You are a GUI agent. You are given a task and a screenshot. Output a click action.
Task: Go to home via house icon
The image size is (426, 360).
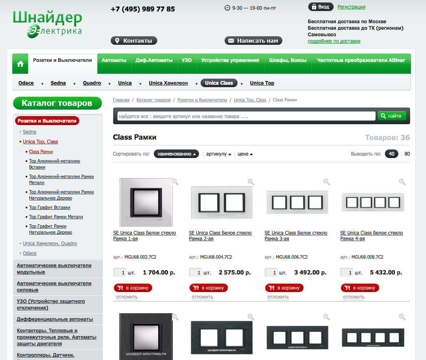[x=20, y=64]
